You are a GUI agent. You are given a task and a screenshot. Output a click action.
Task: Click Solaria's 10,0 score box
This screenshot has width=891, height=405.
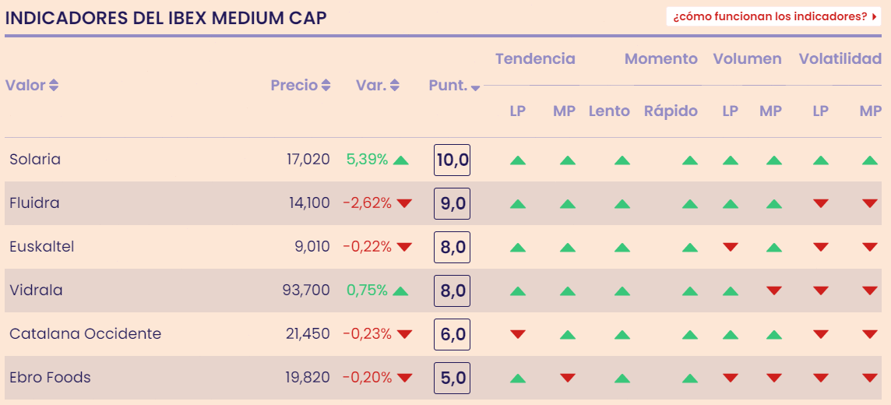[x=452, y=160]
